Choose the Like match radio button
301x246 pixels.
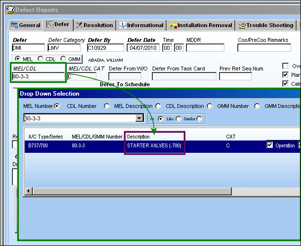pos(178,119)
